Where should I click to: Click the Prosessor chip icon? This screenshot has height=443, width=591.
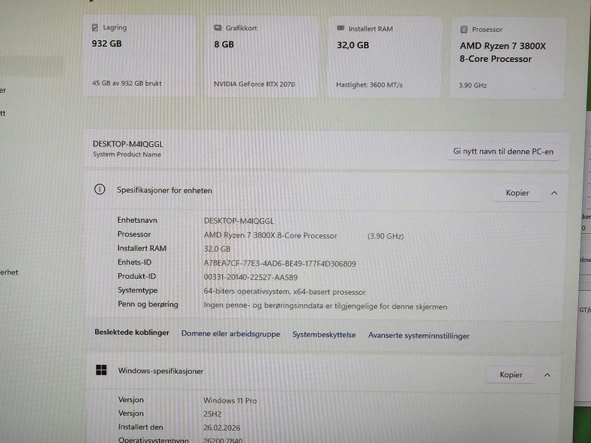[x=464, y=30]
